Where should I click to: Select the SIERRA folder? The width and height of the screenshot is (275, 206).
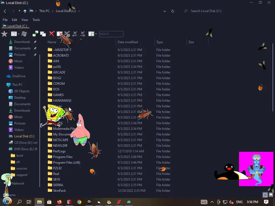pos(58,185)
